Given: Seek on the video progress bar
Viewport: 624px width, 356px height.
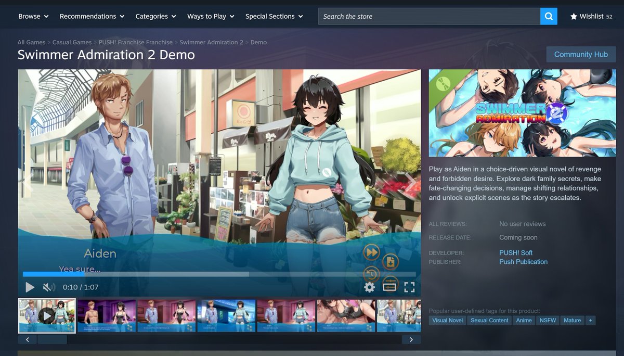Looking at the screenshot, I should pyautogui.click(x=219, y=274).
